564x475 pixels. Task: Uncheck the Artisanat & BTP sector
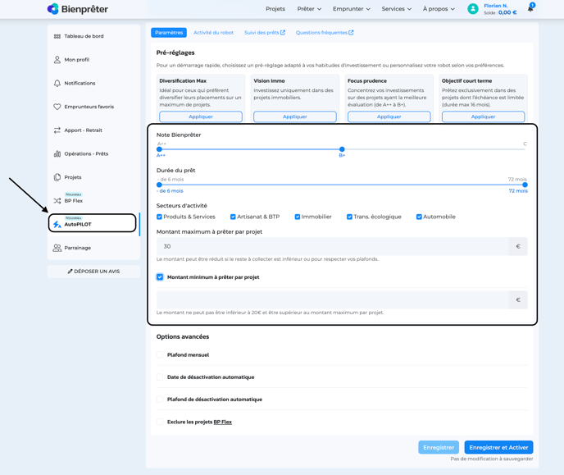[x=233, y=217]
